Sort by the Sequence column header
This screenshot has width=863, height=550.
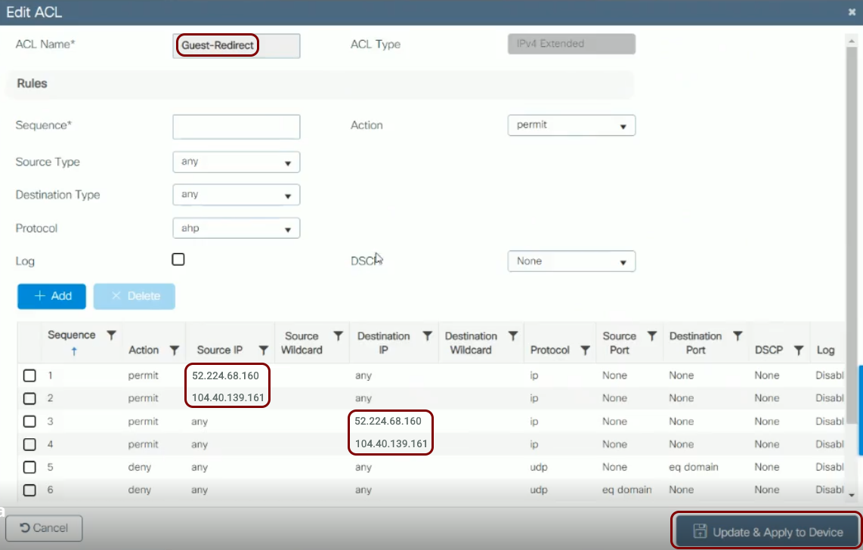(x=71, y=335)
